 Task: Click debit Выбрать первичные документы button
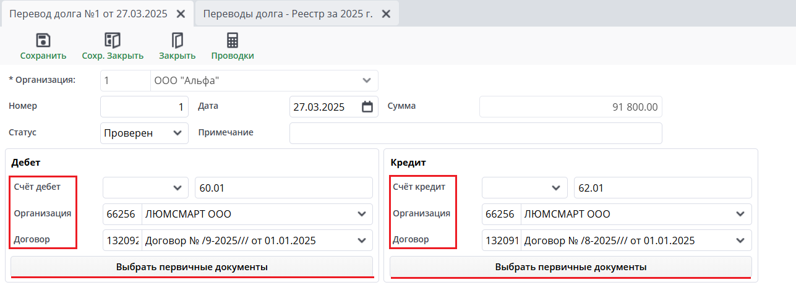pyautogui.click(x=192, y=267)
